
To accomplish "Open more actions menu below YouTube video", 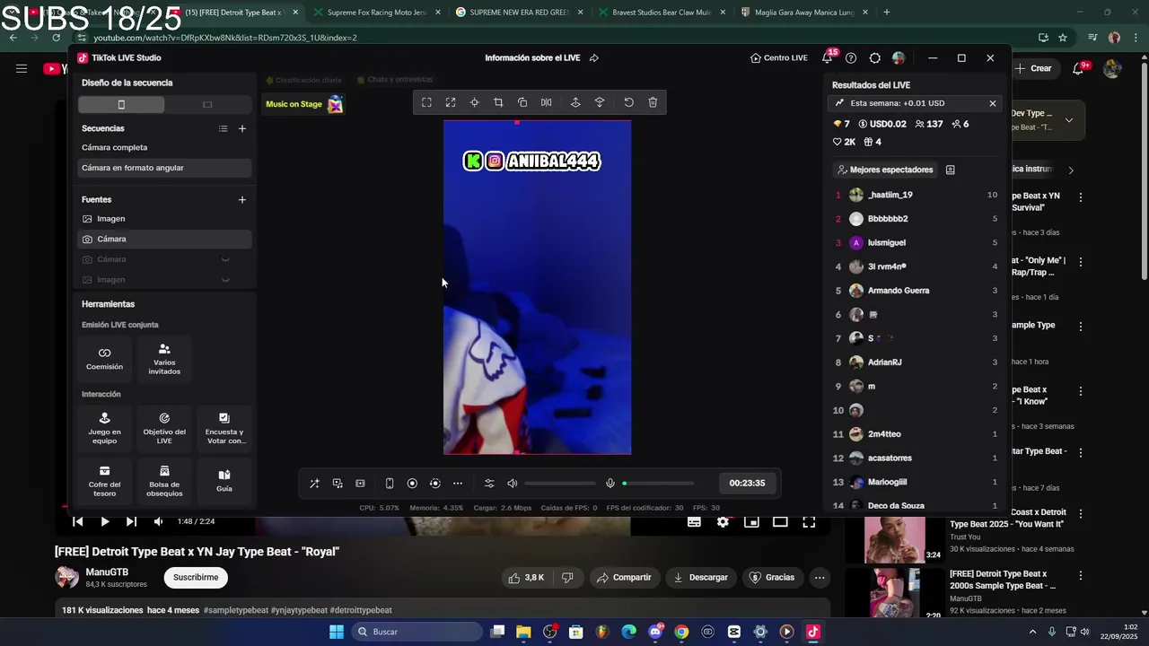I will pyautogui.click(x=820, y=578).
